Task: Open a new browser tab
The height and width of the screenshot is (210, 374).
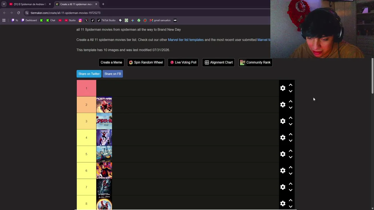Action: coord(103,4)
